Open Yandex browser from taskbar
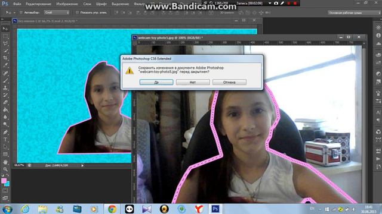The height and width of the screenshot is (214, 382). click(x=199, y=209)
